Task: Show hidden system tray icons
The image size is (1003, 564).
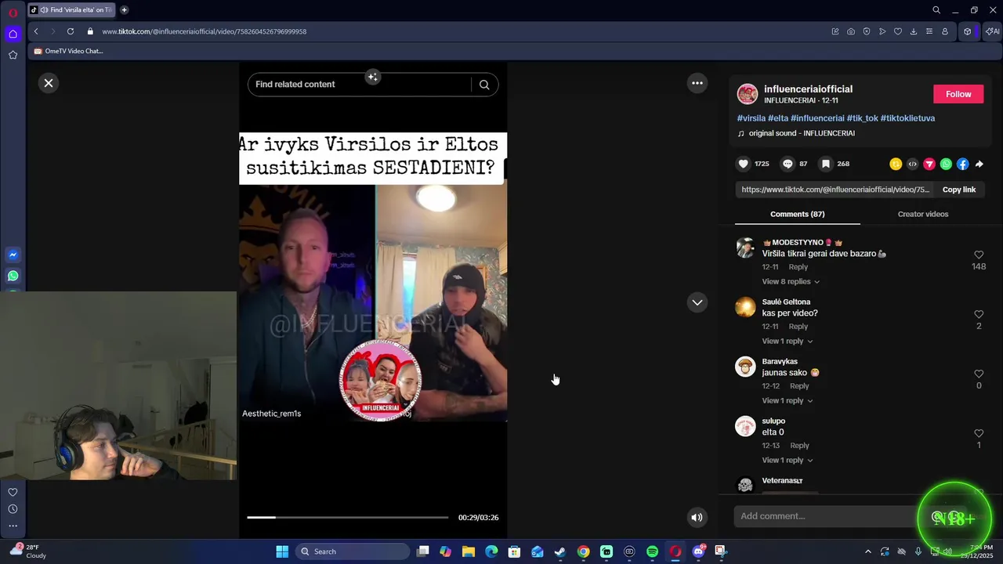Action: point(867,551)
